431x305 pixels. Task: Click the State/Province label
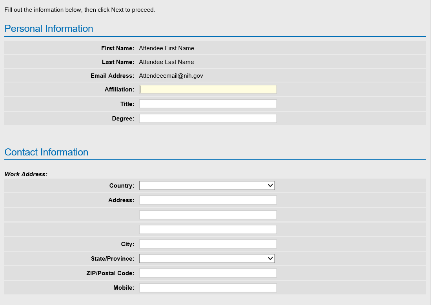[x=113, y=259]
